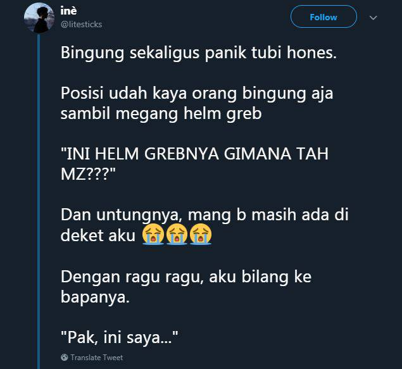Click the line "sambil megang helm greb"
Screen dimensions: 402x369
click(161, 114)
